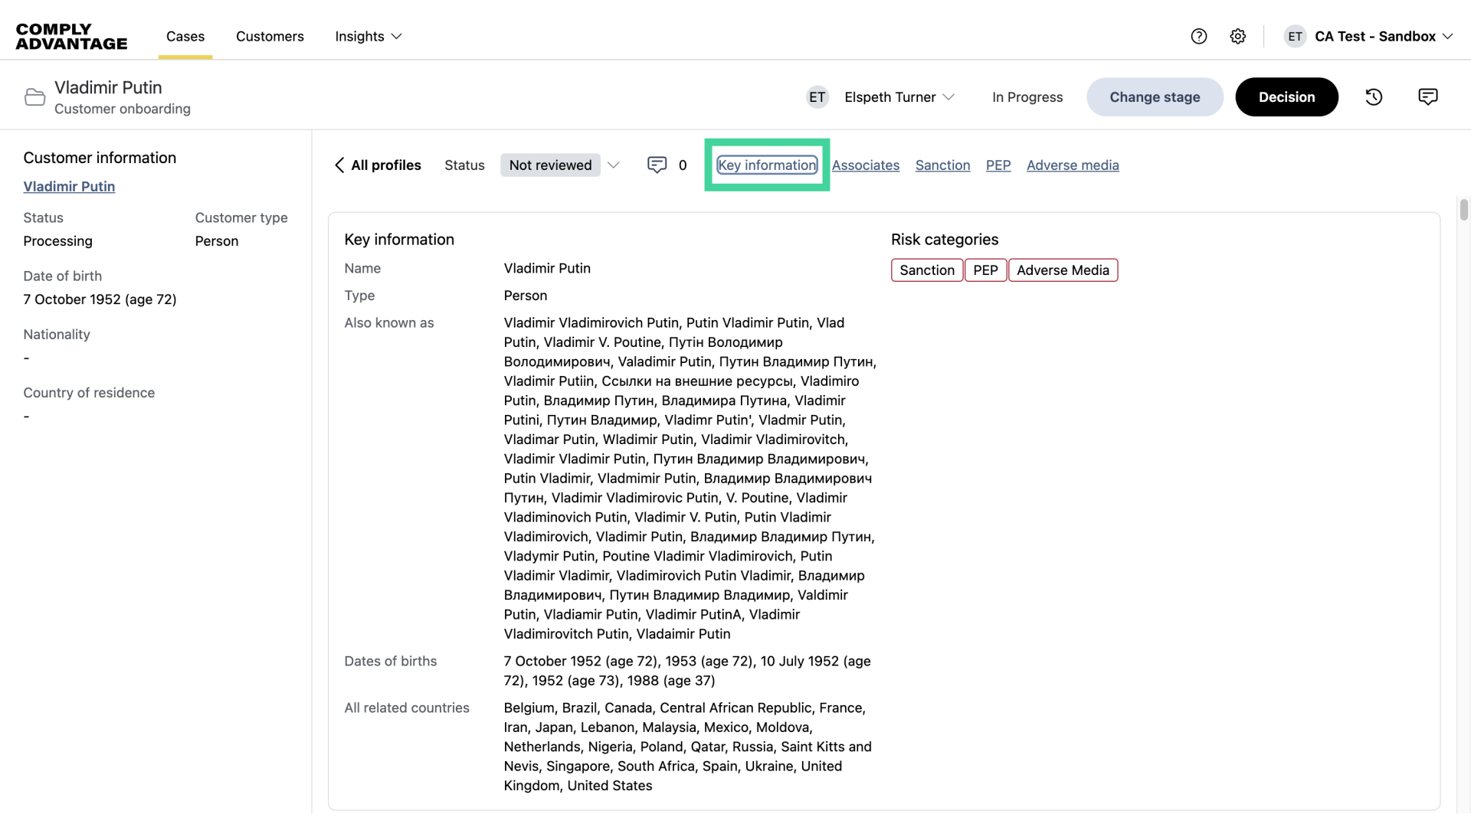This screenshot has height=827, width=1471.
Task: Toggle the PEP risk category chip
Action: click(x=986, y=270)
